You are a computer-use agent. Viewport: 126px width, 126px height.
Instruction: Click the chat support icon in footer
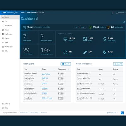pyautogui.click(x=122, y=113)
